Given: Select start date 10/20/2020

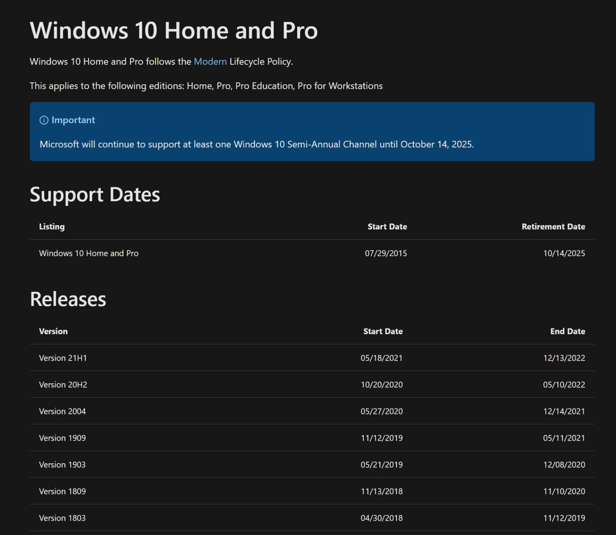Looking at the screenshot, I should pos(382,385).
